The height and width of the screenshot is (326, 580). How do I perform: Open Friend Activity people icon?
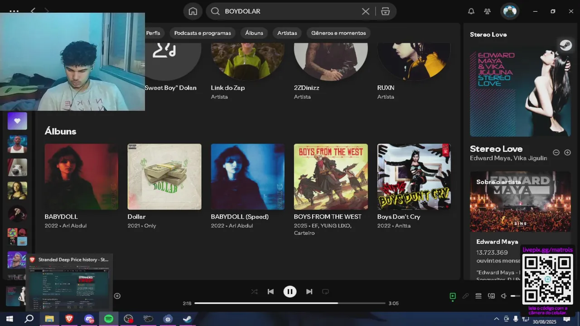click(488, 11)
